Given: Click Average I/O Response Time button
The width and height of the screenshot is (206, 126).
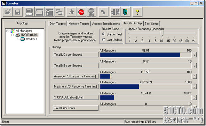Looking at the screenshot, I should 76,76.
